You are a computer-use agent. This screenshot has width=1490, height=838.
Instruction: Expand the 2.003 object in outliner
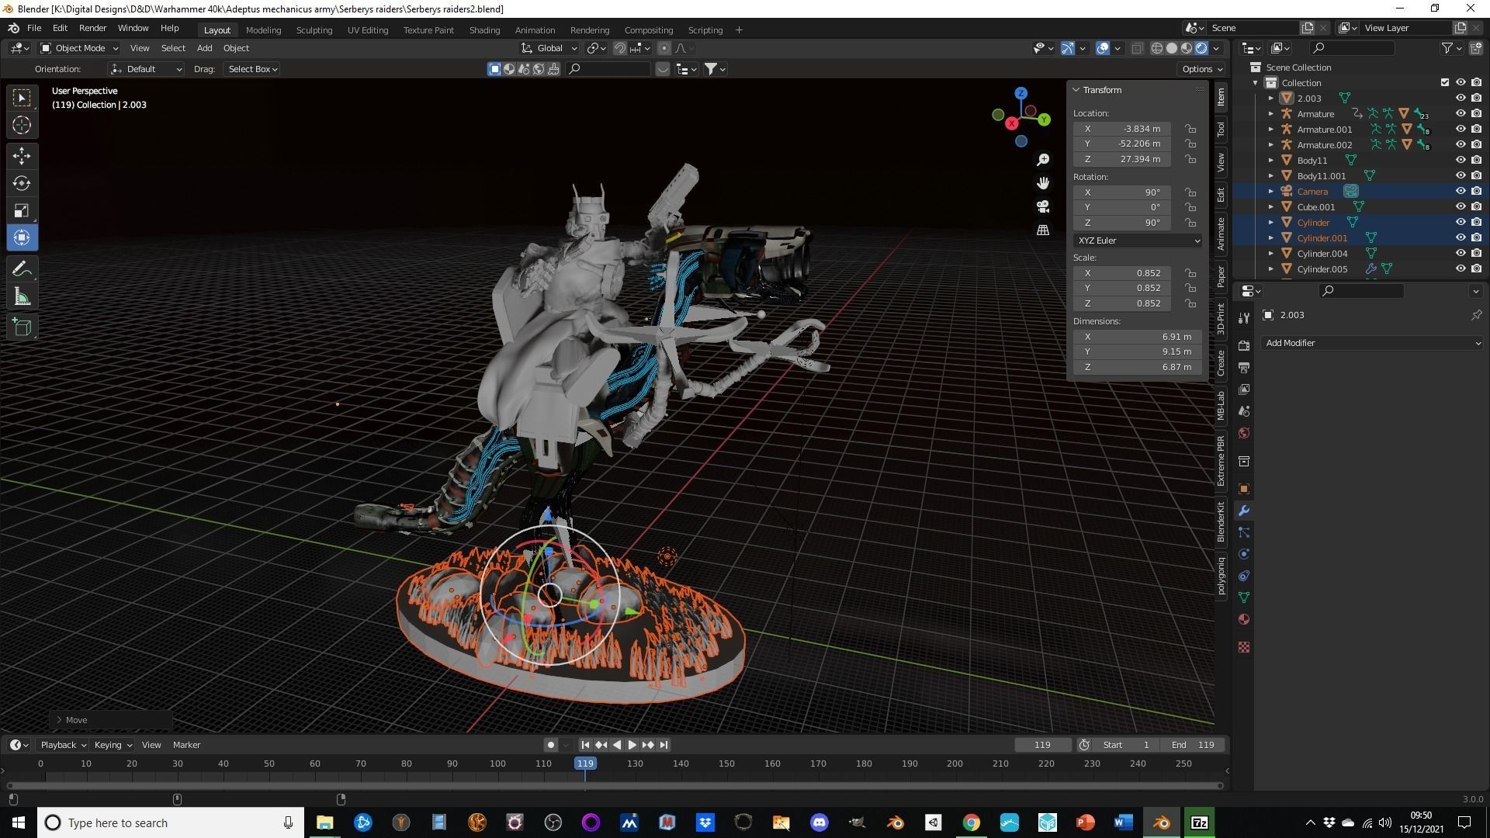(x=1271, y=99)
